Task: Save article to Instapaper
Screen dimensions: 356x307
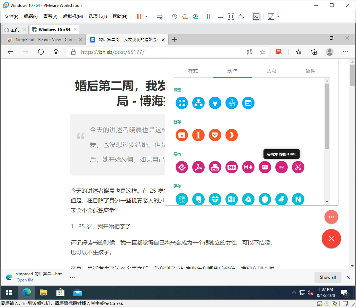Action: tap(198, 135)
